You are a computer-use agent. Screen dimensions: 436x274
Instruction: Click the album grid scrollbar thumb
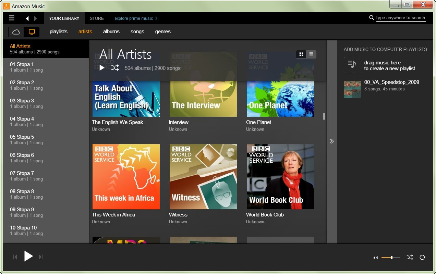(324, 116)
